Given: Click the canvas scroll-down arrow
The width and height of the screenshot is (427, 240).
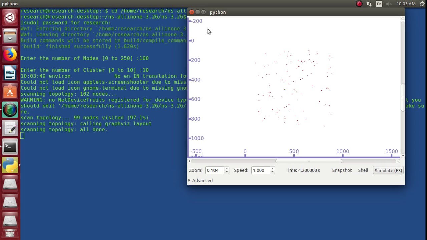Looking at the screenshot, I should pos(403,156).
